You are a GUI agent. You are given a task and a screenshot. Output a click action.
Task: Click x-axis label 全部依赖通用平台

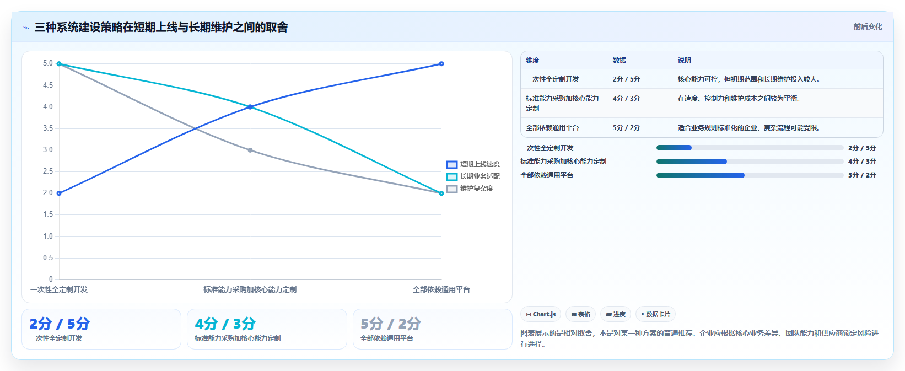(441, 289)
